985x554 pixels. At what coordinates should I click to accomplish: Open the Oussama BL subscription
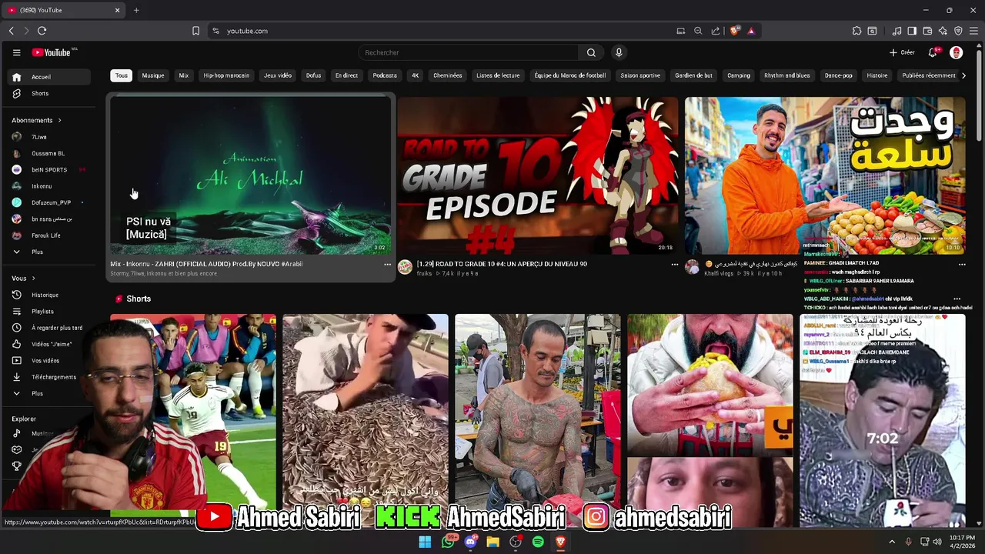click(x=48, y=153)
